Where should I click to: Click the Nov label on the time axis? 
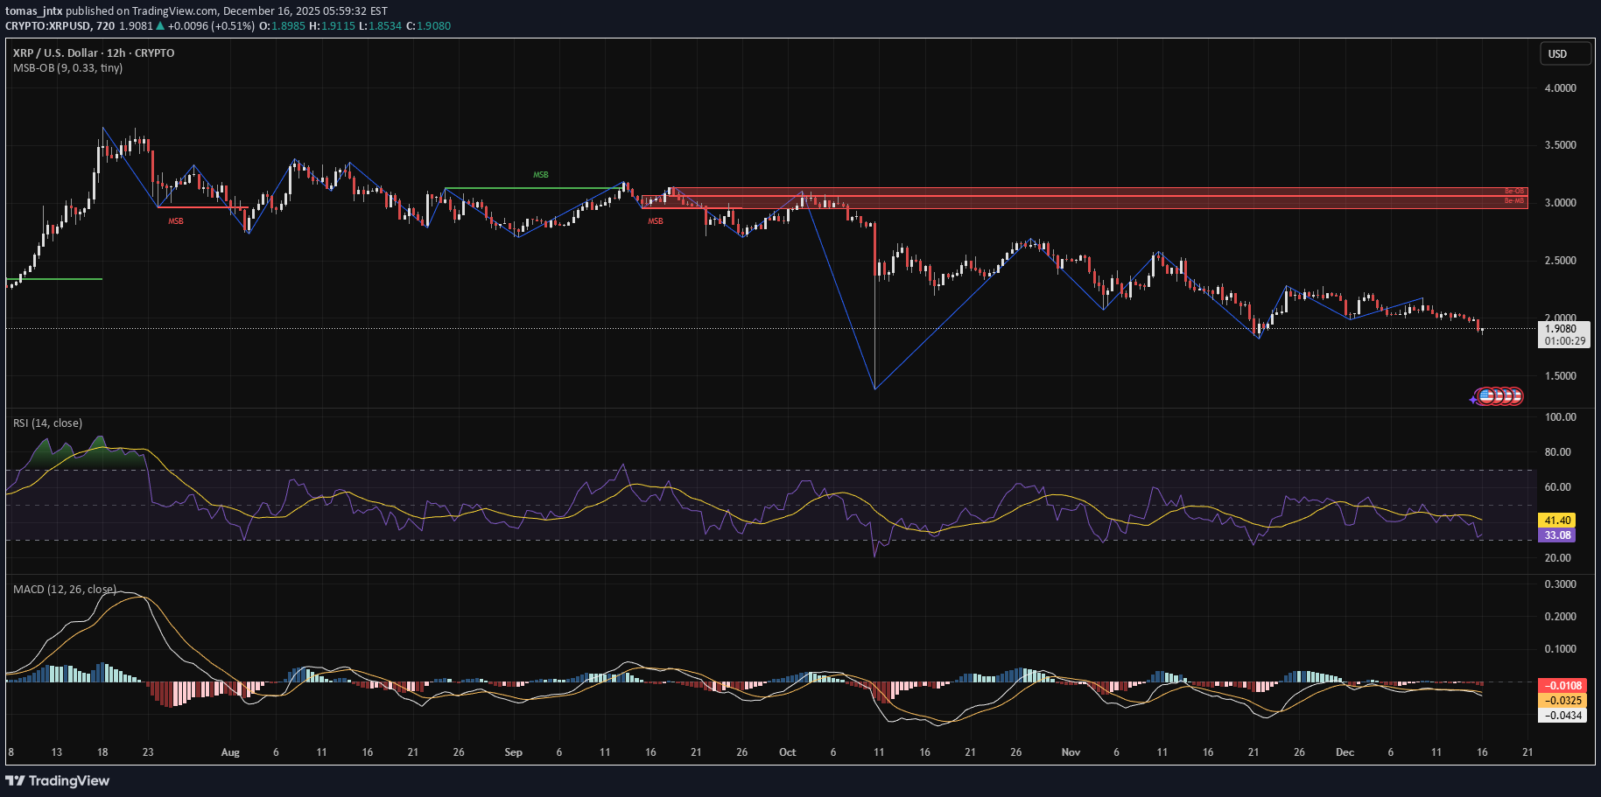click(1071, 752)
